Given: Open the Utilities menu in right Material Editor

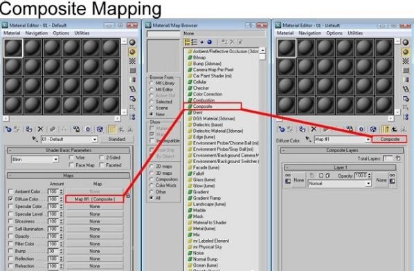Looking at the screenshot, I should pos(355,33).
